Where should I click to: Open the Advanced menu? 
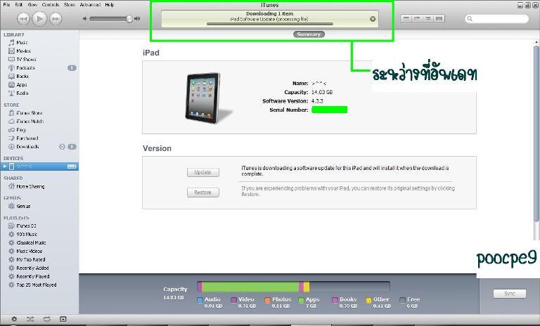[90, 5]
